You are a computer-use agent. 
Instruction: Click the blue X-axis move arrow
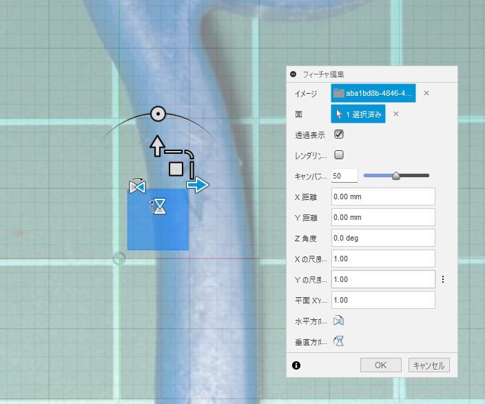(x=198, y=184)
